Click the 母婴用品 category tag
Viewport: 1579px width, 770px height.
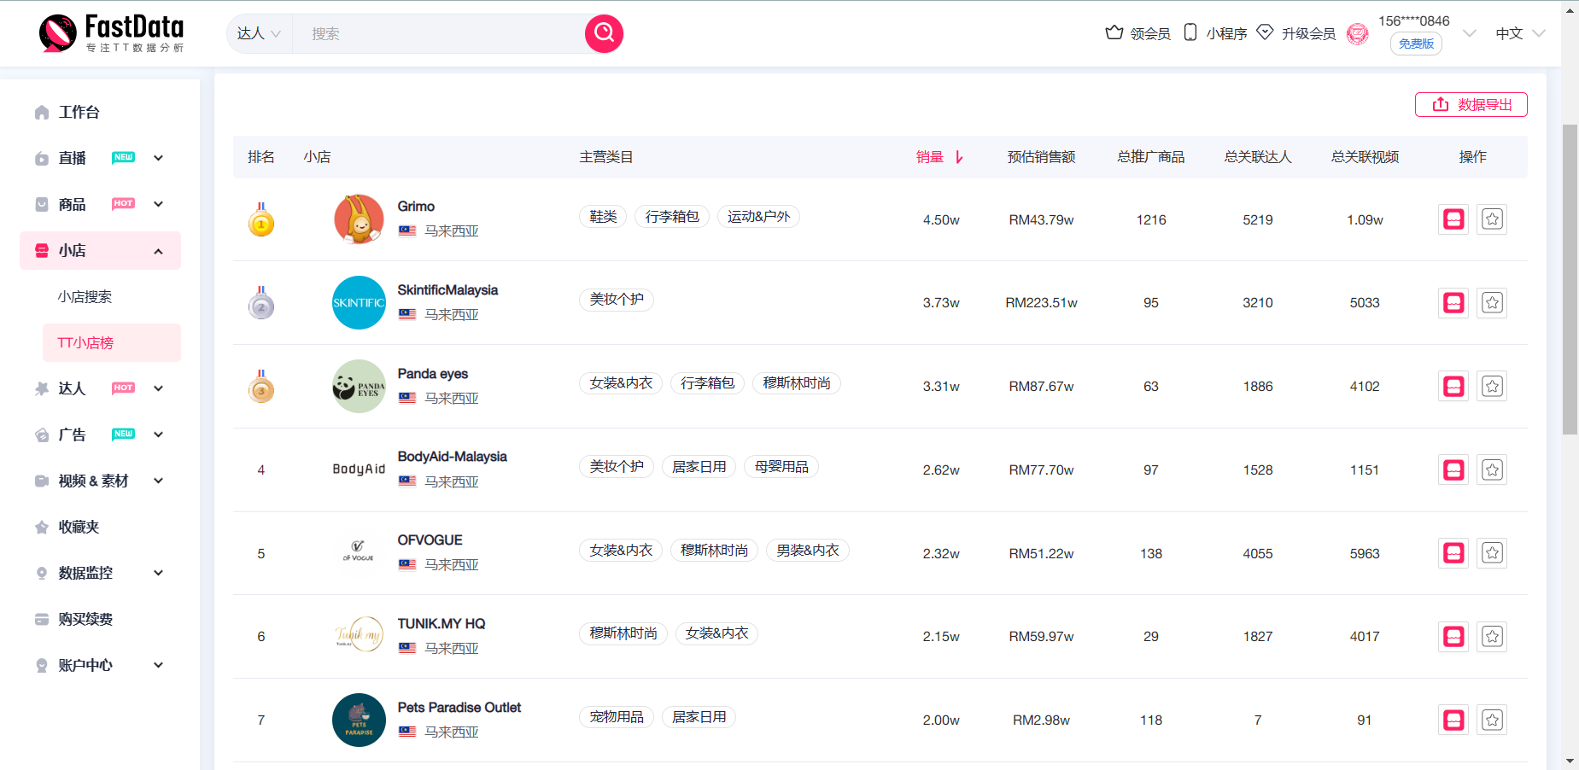click(x=781, y=467)
